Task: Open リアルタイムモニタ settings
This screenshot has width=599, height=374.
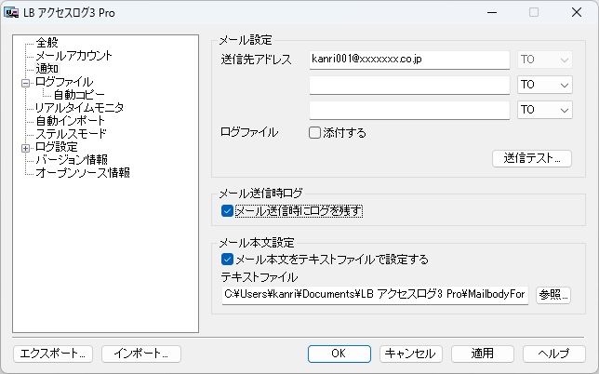Action: click(79, 108)
